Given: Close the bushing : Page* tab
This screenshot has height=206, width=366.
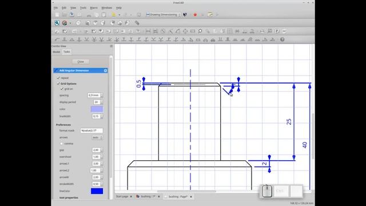Looking at the screenshot, I should [x=191, y=197].
